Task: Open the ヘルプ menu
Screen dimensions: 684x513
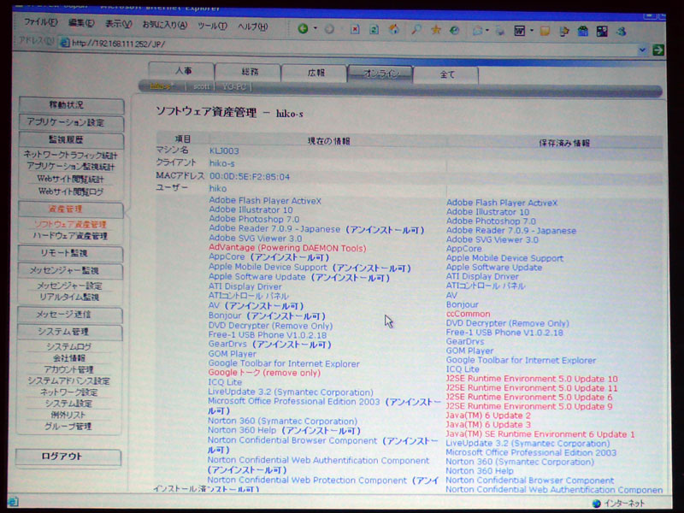Action: pos(252,27)
